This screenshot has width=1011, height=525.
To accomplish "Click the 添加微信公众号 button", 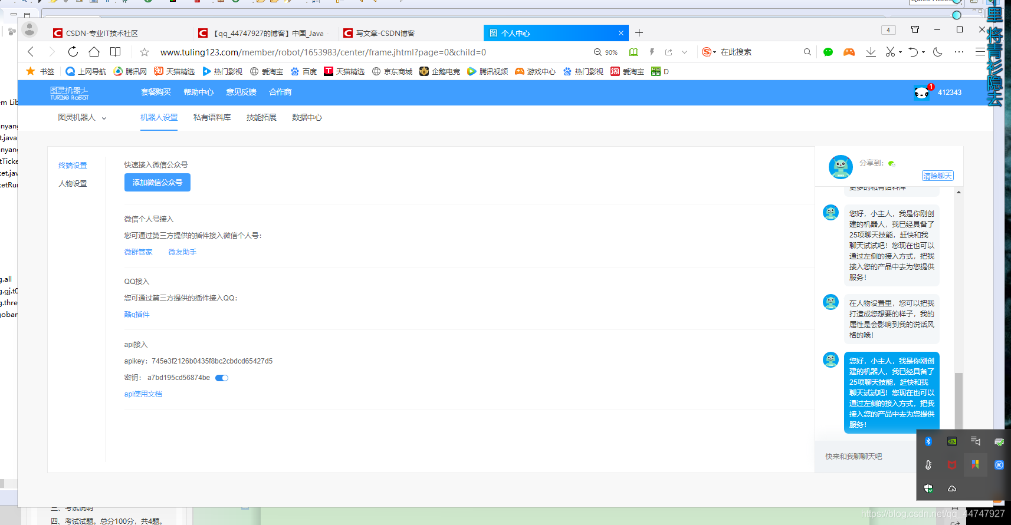I will pyautogui.click(x=157, y=183).
